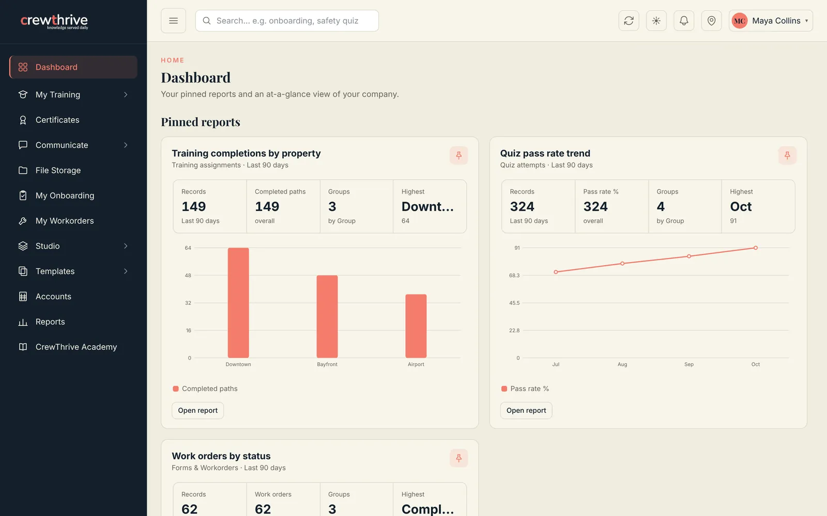Unpin the Quiz pass rate trend report

787,155
